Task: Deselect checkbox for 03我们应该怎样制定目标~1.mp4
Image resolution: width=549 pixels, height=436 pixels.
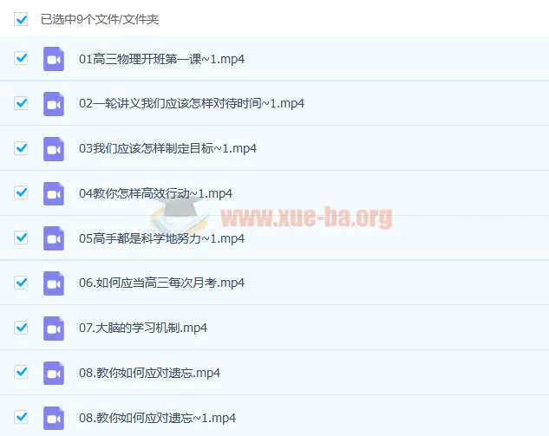Action: [x=22, y=148]
